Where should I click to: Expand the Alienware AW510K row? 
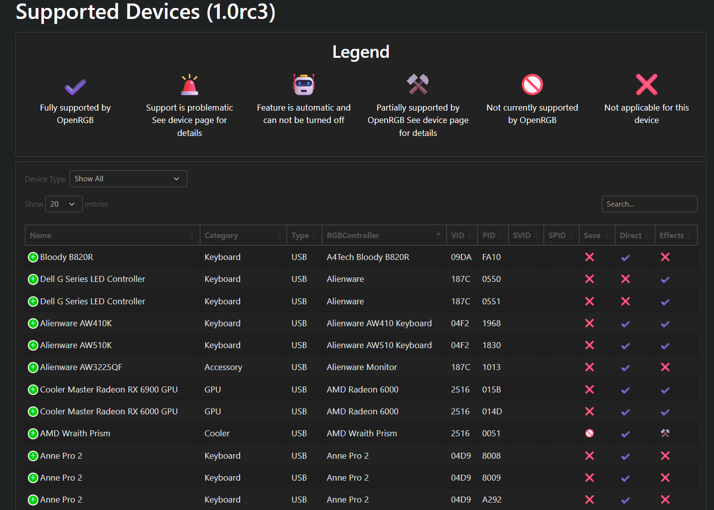(x=33, y=345)
